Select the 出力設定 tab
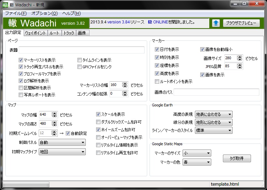 coord(13,32)
